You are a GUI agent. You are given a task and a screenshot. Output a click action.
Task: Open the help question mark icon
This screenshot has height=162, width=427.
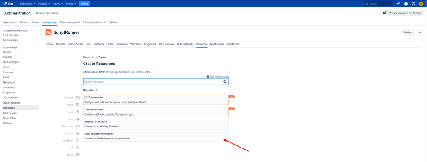tap(406, 4)
